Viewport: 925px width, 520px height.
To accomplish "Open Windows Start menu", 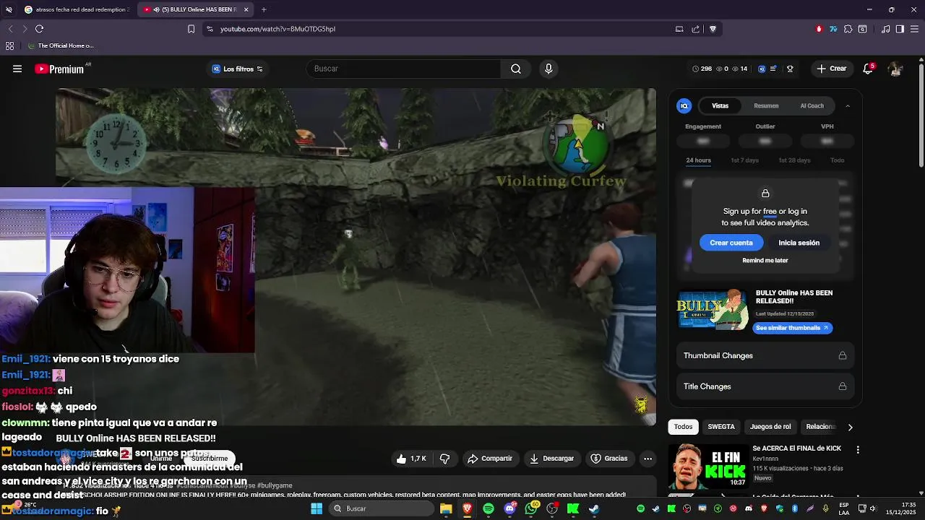I will (x=317, y=508).
